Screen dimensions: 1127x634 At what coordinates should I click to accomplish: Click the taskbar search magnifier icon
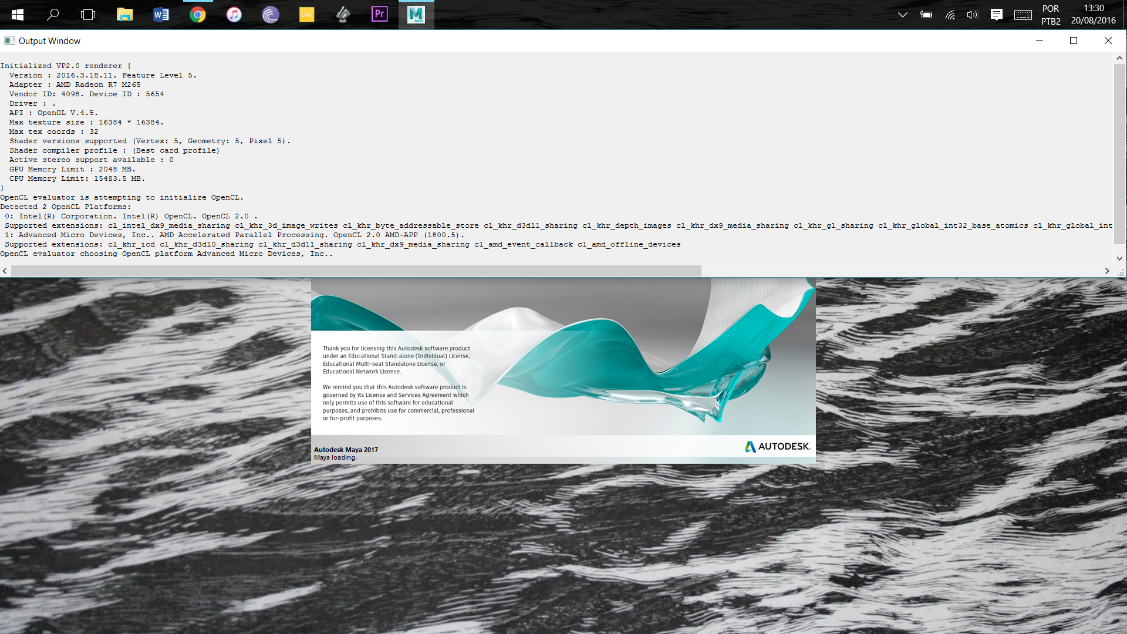(53, 14)
